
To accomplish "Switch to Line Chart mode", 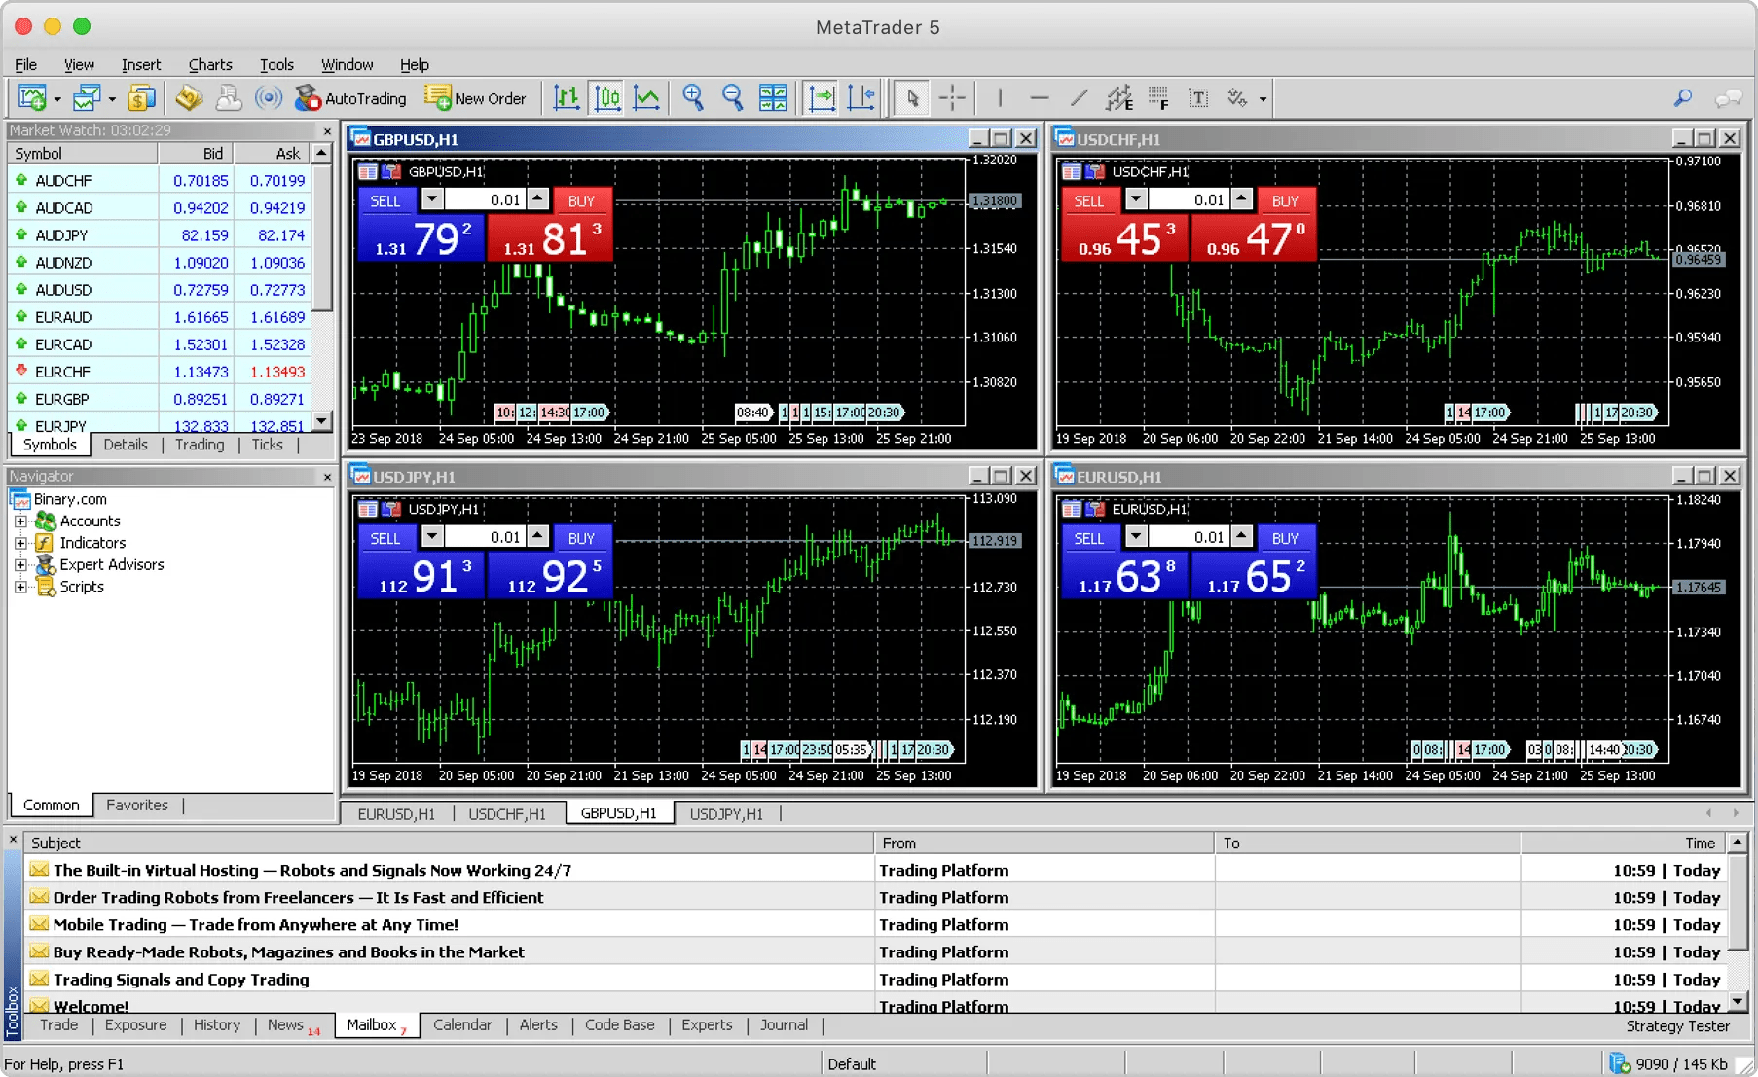I will pyautogui.click(x=647, y=98).
